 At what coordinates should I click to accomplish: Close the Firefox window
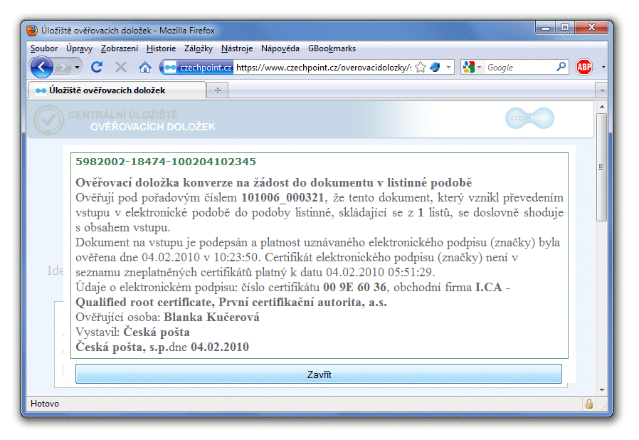[591, 28]
